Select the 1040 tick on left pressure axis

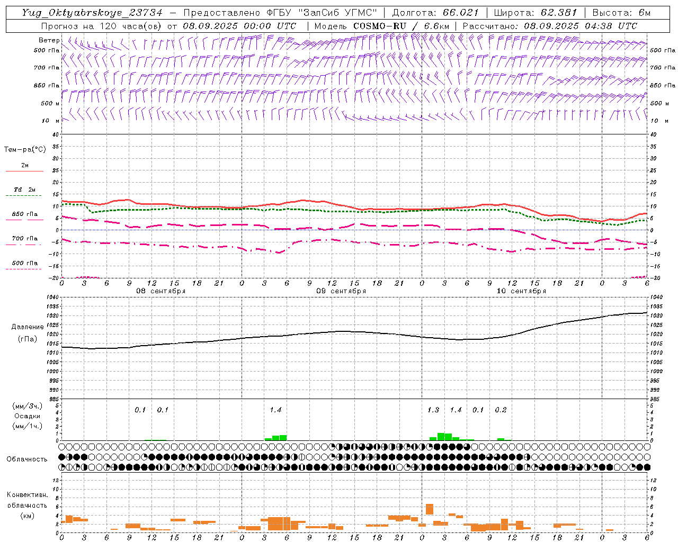(x=53, y=297)
